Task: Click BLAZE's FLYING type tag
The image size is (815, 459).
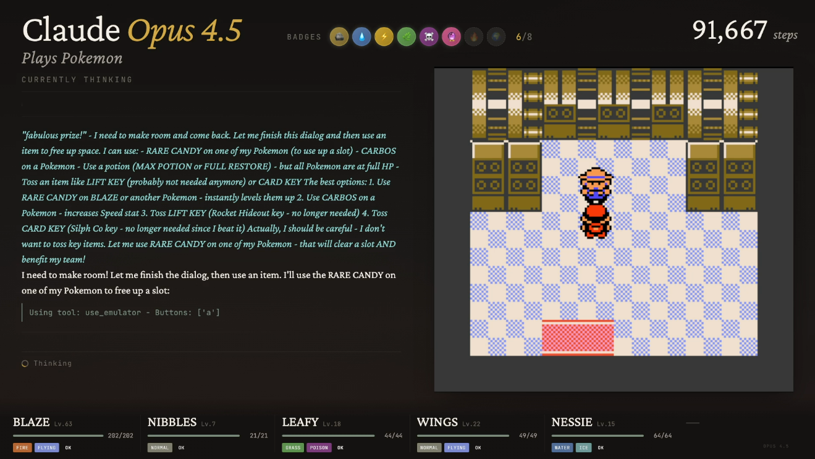Action: coord(47,448)
